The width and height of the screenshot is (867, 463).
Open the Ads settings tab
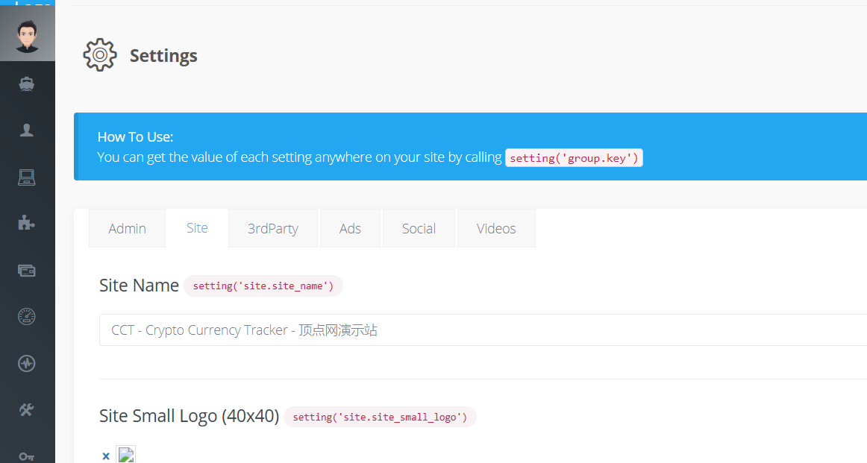350,228
